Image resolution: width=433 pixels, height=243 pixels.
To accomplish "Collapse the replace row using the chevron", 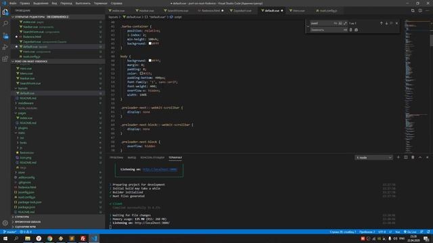I will 308,26.
